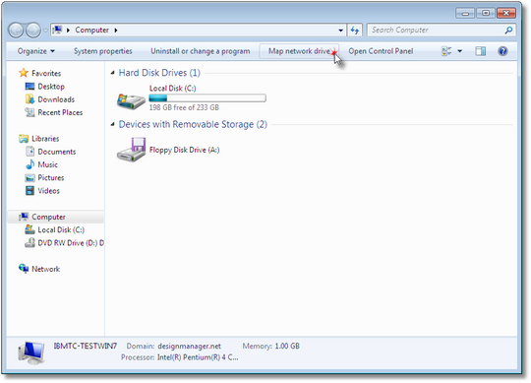Select DVD RW Drive (D:) in the sidebar
This screenshot has width=531, height=383.
pos(71,243)
